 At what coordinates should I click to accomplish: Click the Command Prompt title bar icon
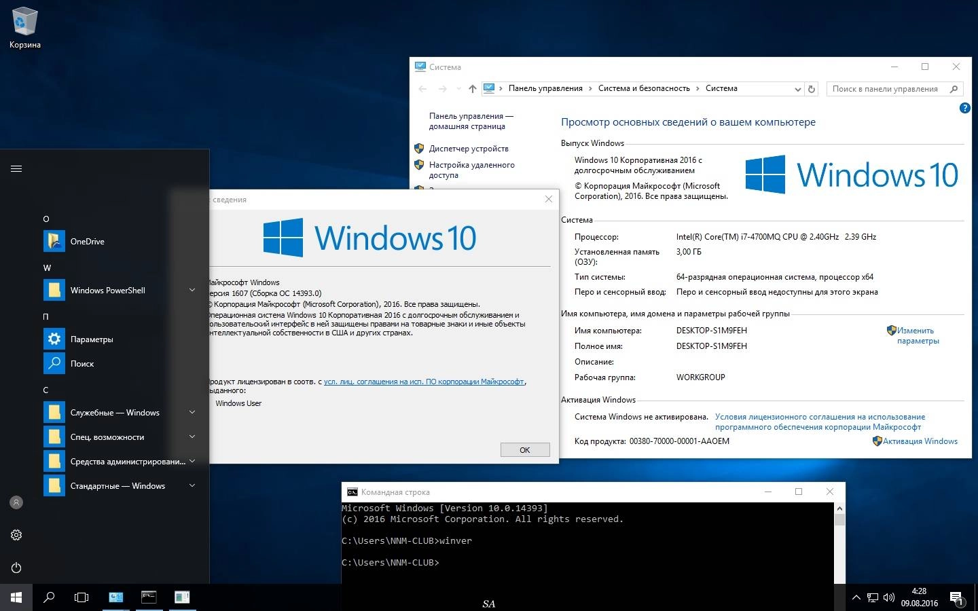click(x=352, y=492)
